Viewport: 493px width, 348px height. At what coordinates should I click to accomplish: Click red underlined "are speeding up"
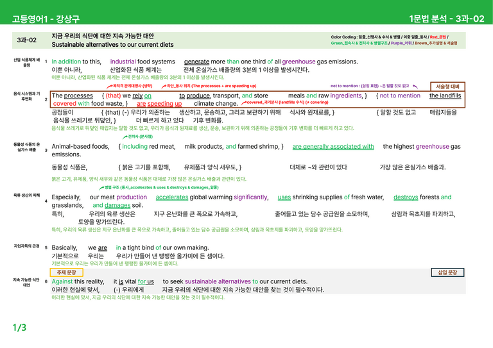pos(159,104)
